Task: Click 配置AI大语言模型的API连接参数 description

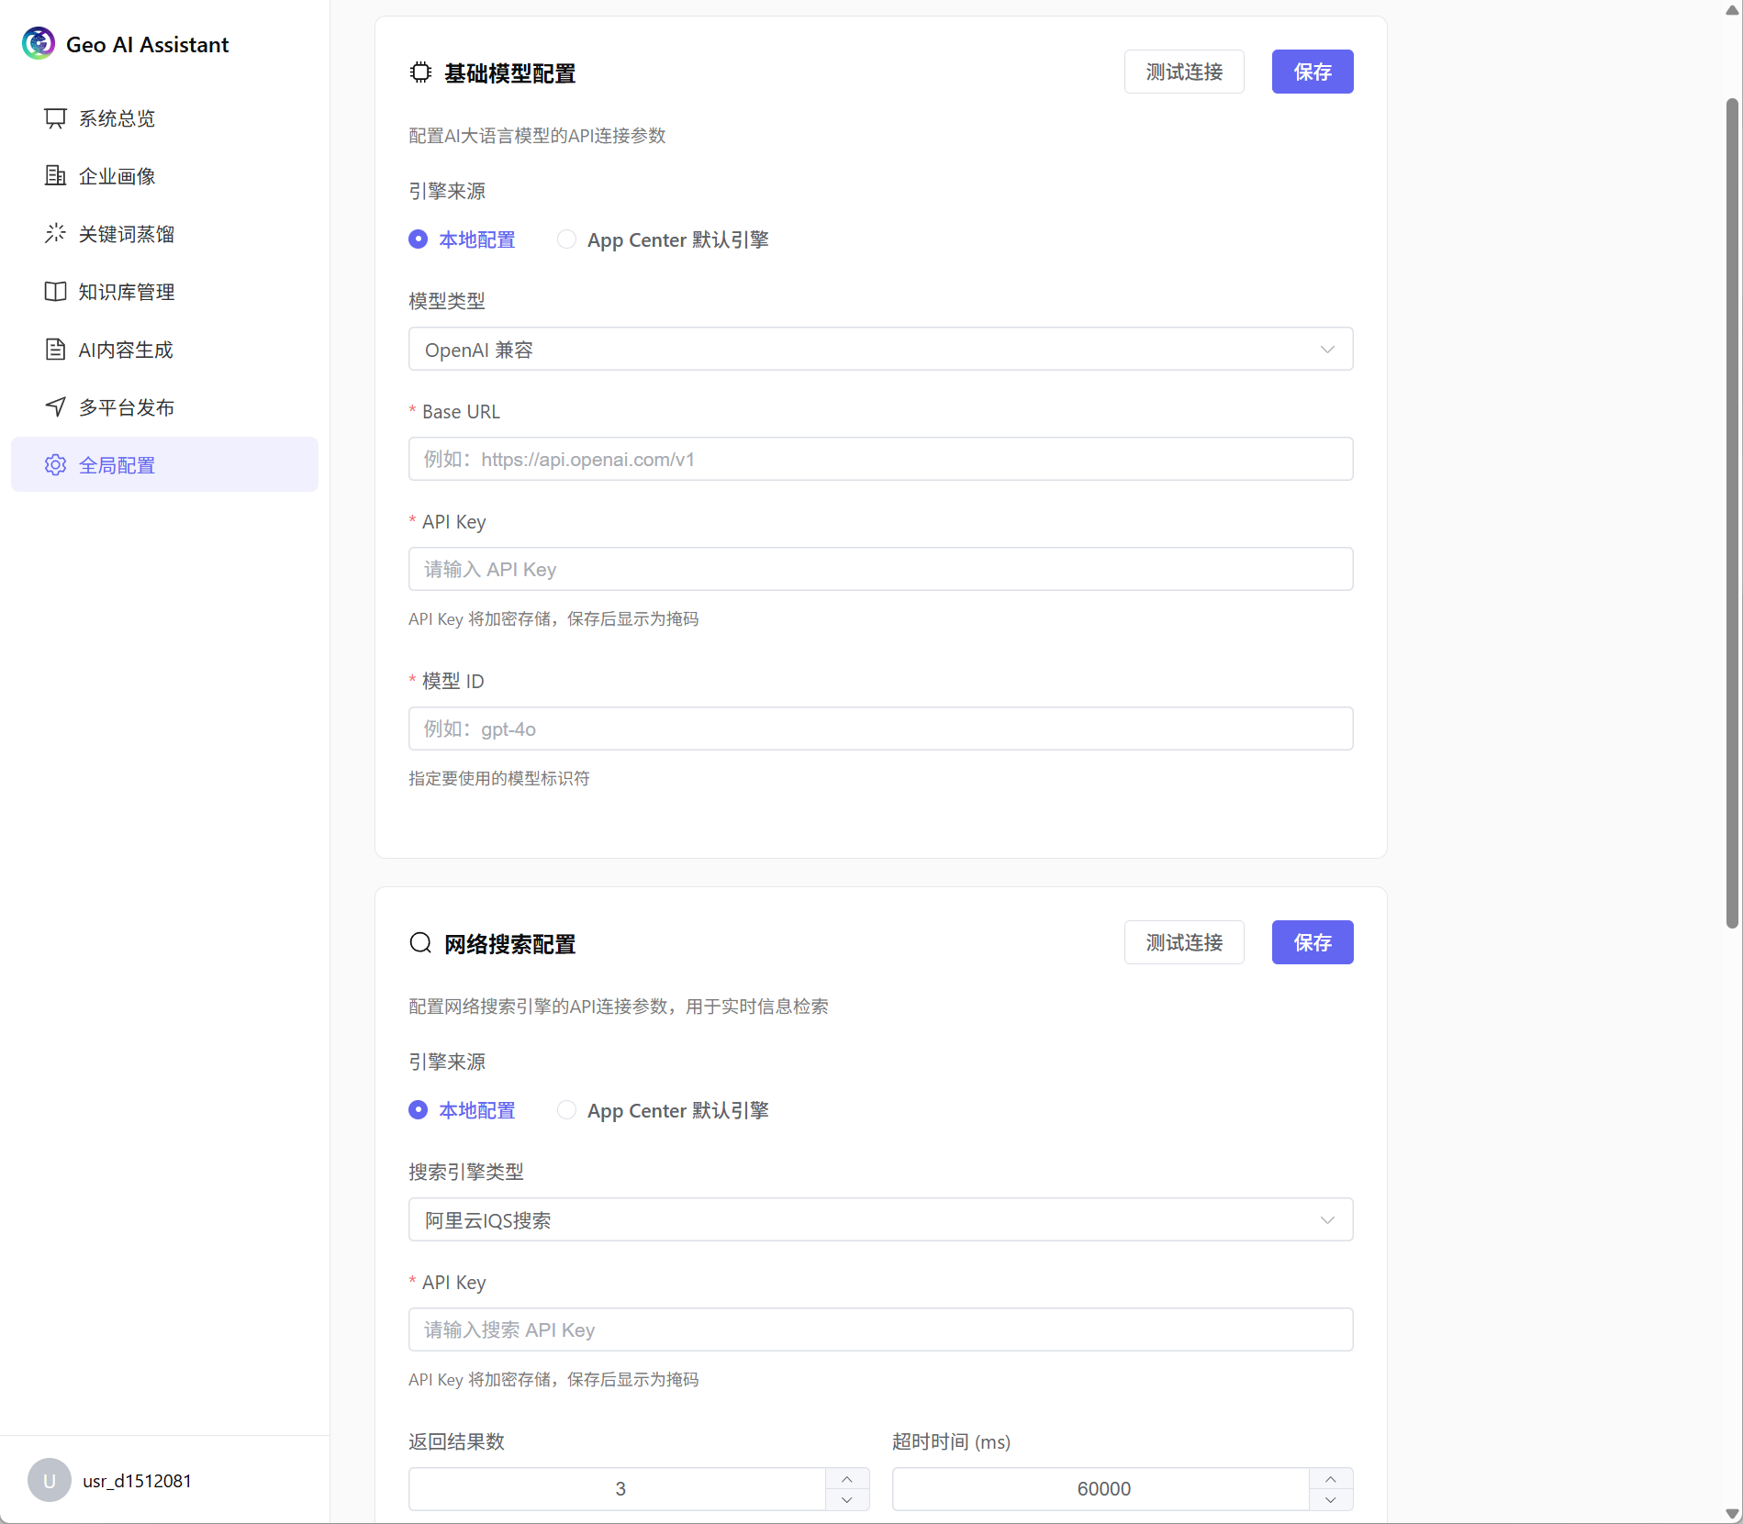Action: 537,136
